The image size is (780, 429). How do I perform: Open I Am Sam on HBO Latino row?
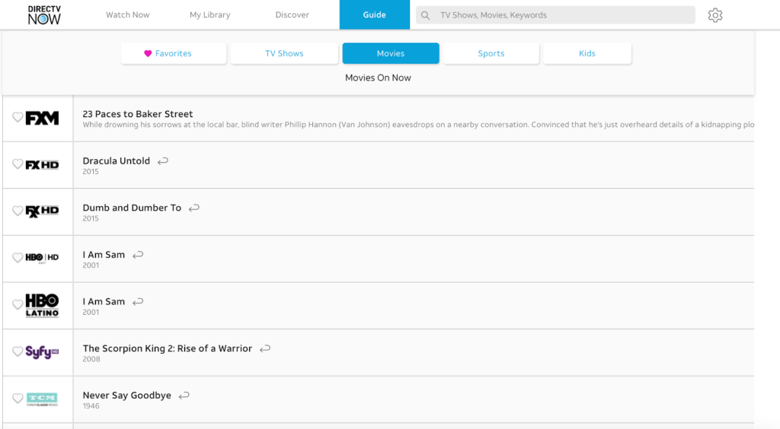tap(104, 301)
